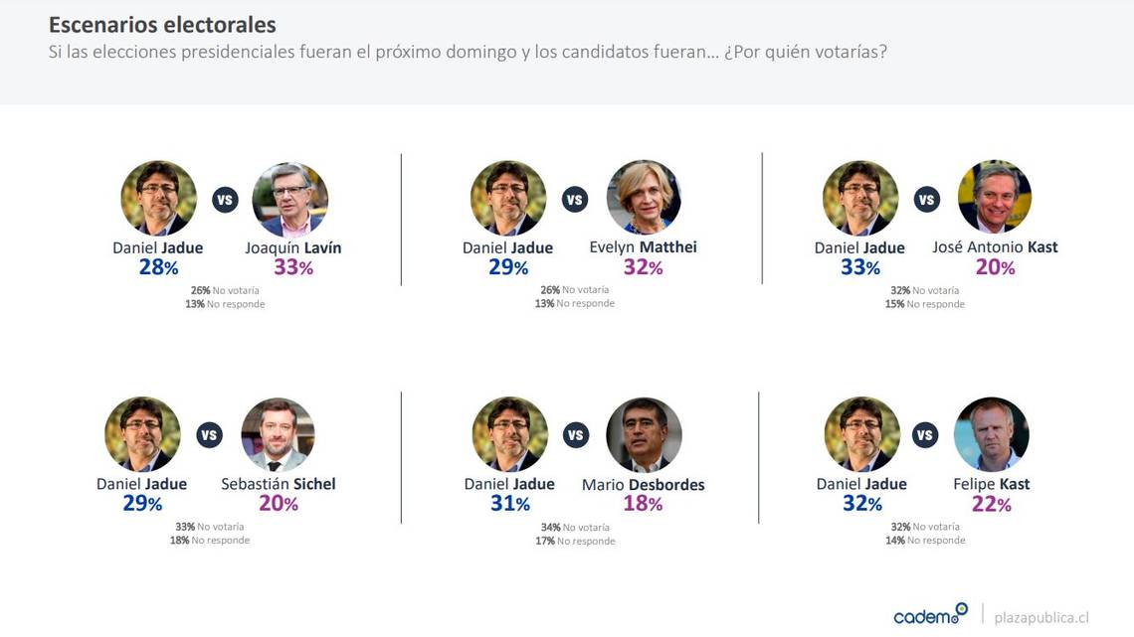
Task: Click the VS badge beside Evelyn Matthei
Action: [x=575, y=200]
